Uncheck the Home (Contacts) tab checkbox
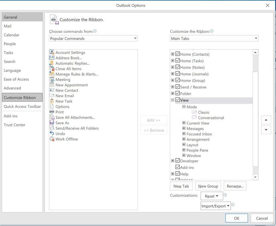Screen dimensions: 276x226 click(x=177, y=54)
